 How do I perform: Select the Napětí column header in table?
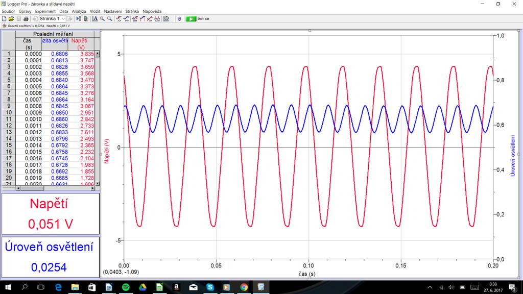80,44
